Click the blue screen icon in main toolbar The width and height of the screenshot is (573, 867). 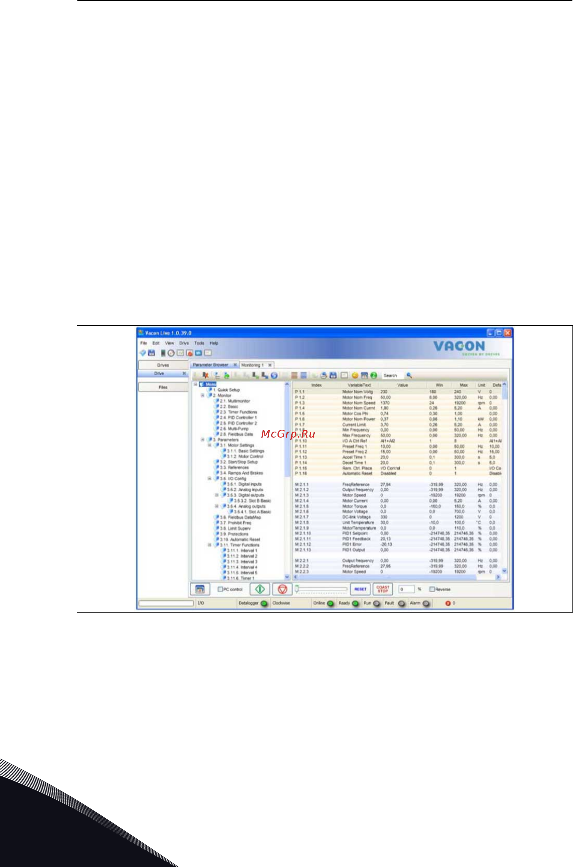198,353
